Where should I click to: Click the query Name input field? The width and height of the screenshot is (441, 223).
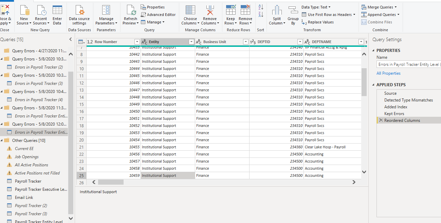(x=409, y=64)
